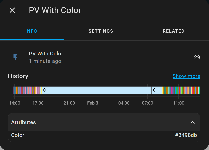Click the 04:00 time axis label

[x=124, y=103]
